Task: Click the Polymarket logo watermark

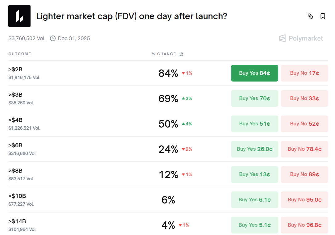Action: 300,38
